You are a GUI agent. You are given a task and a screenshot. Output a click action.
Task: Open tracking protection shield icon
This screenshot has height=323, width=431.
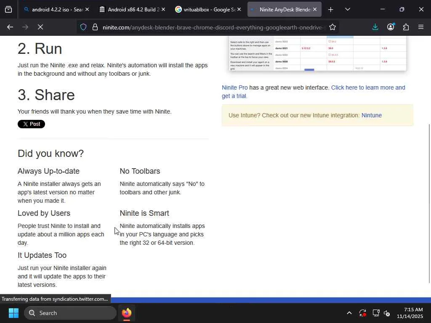pyautogui.click(x=83, y=27)
